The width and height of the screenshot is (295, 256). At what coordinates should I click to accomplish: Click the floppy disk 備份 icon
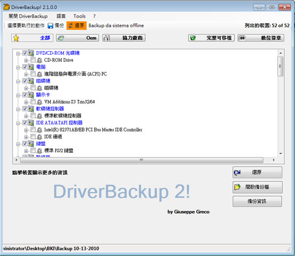(x=51, y=26)
